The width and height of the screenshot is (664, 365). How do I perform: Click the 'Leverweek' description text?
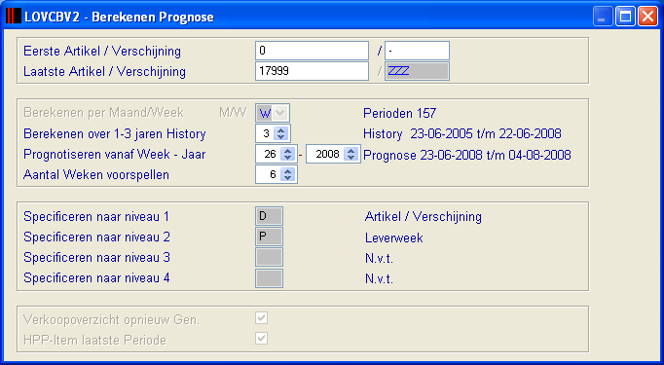(x=394, y=237)
